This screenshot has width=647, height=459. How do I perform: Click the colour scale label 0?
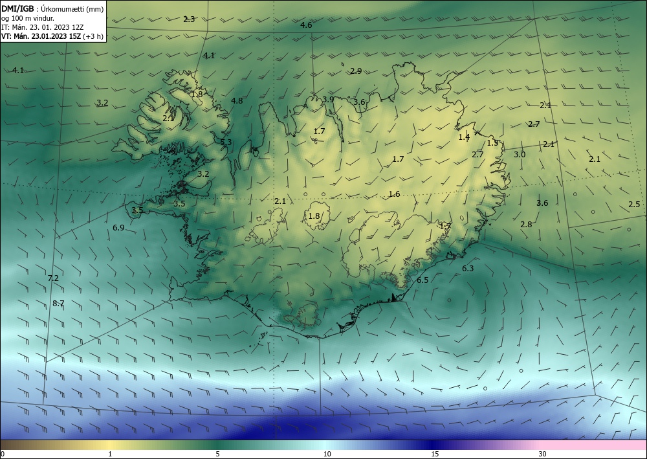click(3, 454)
